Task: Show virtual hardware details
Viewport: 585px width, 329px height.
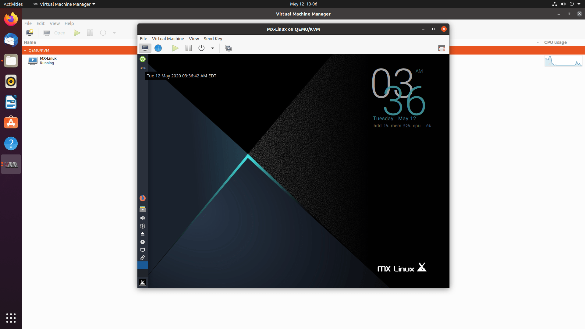Action: [158, 48]
